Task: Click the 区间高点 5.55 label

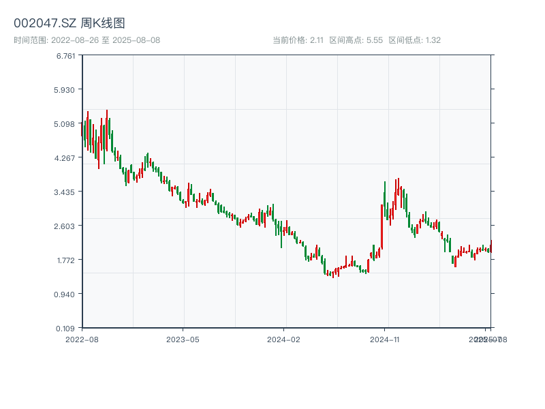Action: [x=356, y=40]
